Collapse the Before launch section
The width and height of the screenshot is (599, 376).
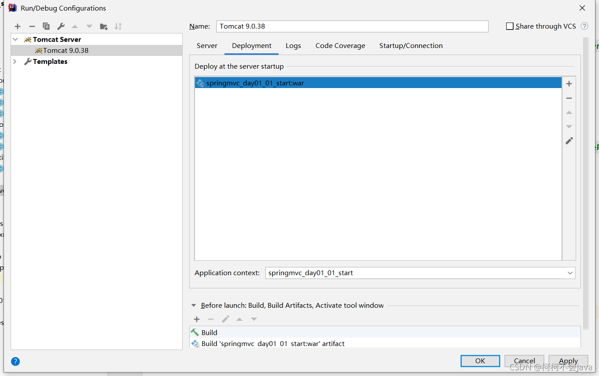[194, 305]
